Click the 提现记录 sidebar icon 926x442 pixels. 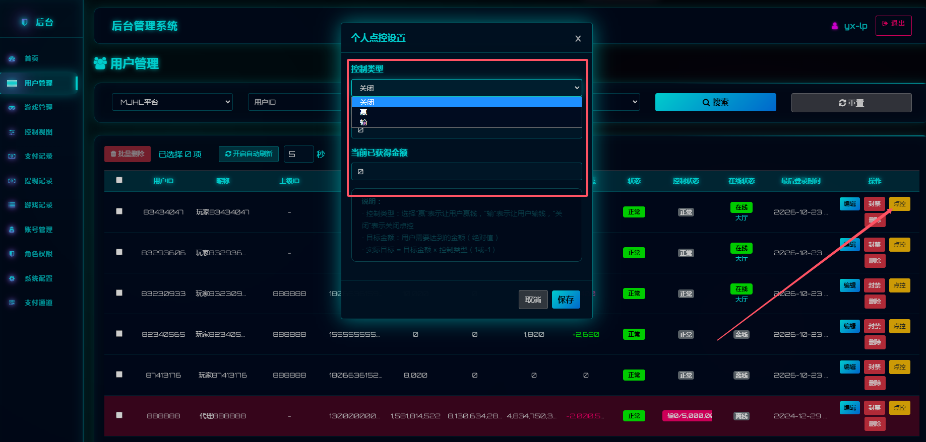click(12, 181)
